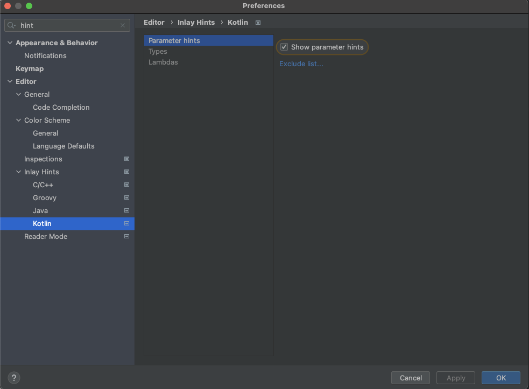Click the project-level icon on the selected Kotlin row
The height and width of the screenshot is (389, 529).
point(127,223)
